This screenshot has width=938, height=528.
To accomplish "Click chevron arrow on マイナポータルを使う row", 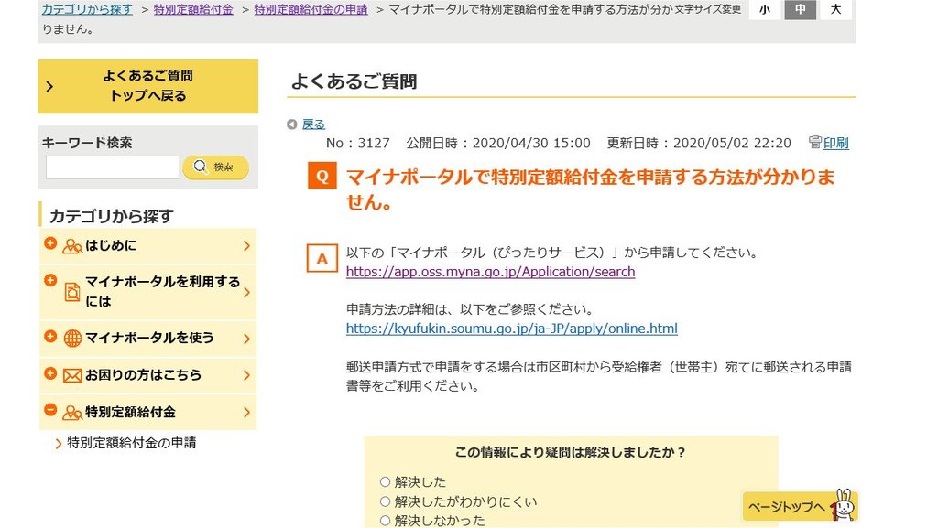I will [246, 339].
